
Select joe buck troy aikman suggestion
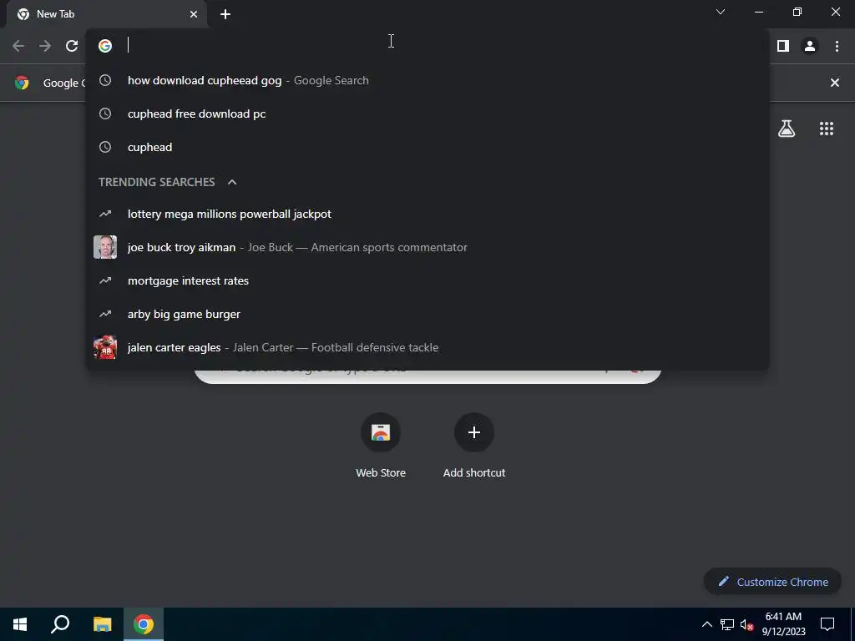427,247
